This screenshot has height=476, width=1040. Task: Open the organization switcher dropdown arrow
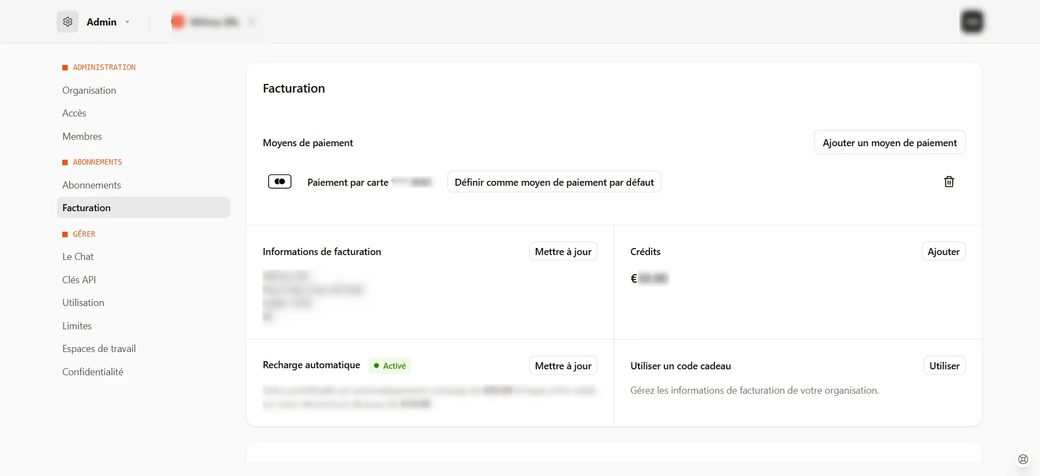point(251,22)
